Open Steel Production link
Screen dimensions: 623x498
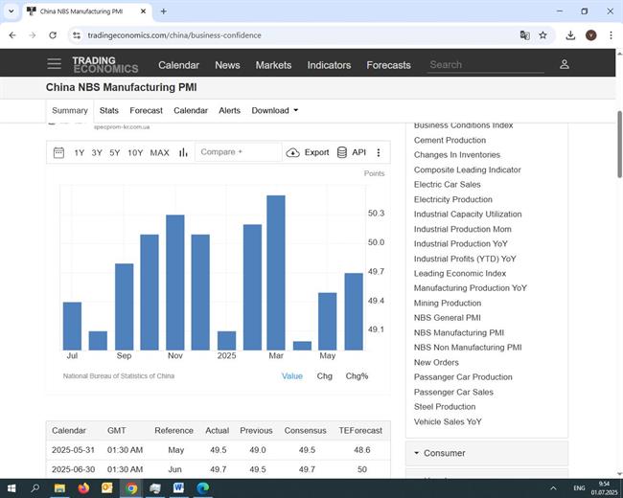point(445,407)
